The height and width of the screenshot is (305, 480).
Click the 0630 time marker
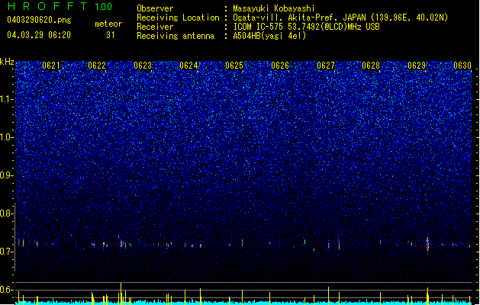click(x=462, y=66)
